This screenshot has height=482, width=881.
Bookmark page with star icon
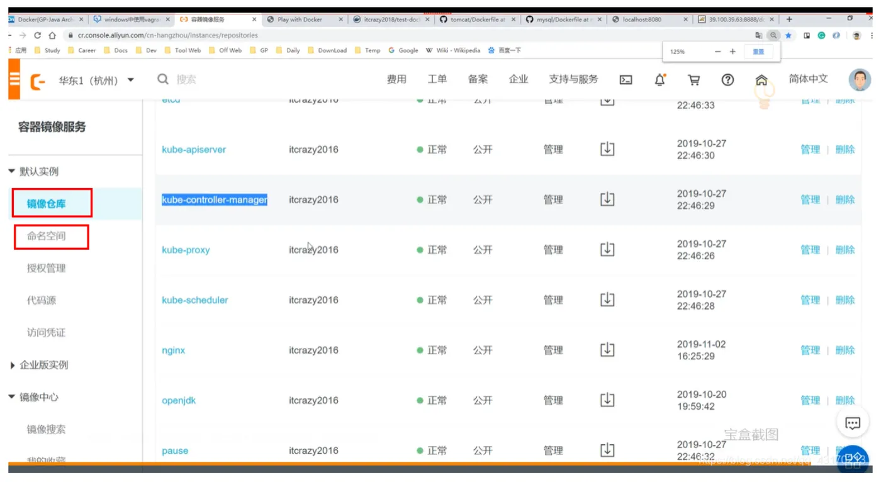(x=788, y=35)
